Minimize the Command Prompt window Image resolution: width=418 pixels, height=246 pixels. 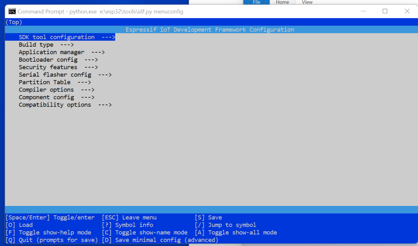363,11
